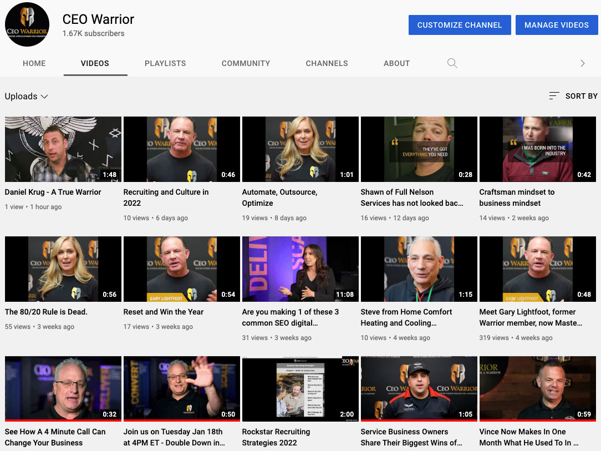
Task: Click the tabs scroll-right chevron arrow
Action: 583,63
